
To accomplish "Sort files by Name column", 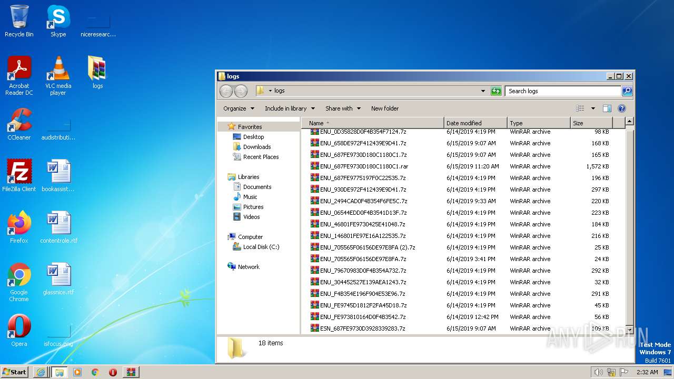I will pyautogui.click(x=372, y=123).
